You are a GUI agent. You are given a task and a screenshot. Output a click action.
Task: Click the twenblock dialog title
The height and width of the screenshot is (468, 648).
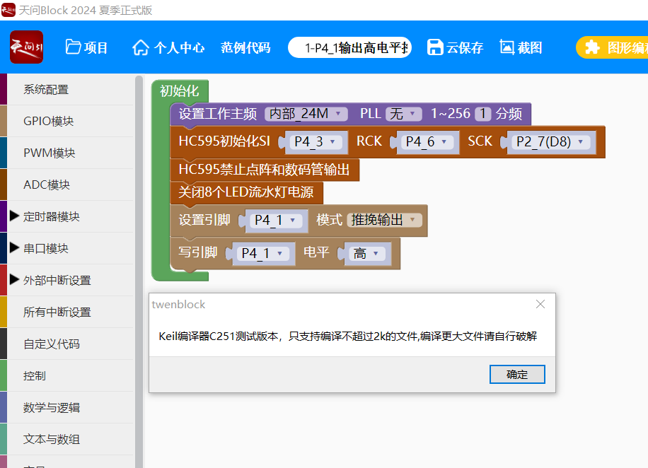[178, 305]
